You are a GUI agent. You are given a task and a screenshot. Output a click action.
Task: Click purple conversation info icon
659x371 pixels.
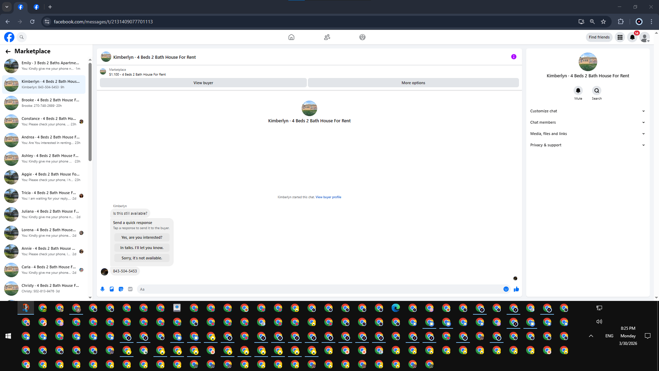[x=513, y=57]
